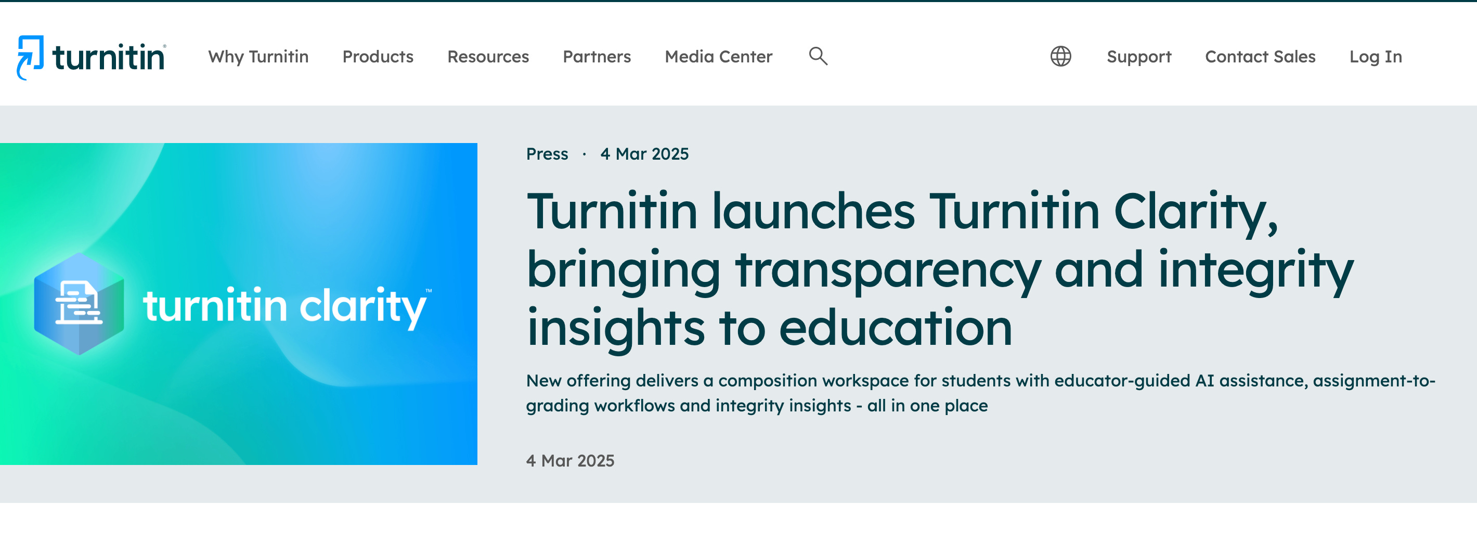Click the subtitle starting 'New offering delivers'
The image size is (1477, 543).
(x=980, y=393)
